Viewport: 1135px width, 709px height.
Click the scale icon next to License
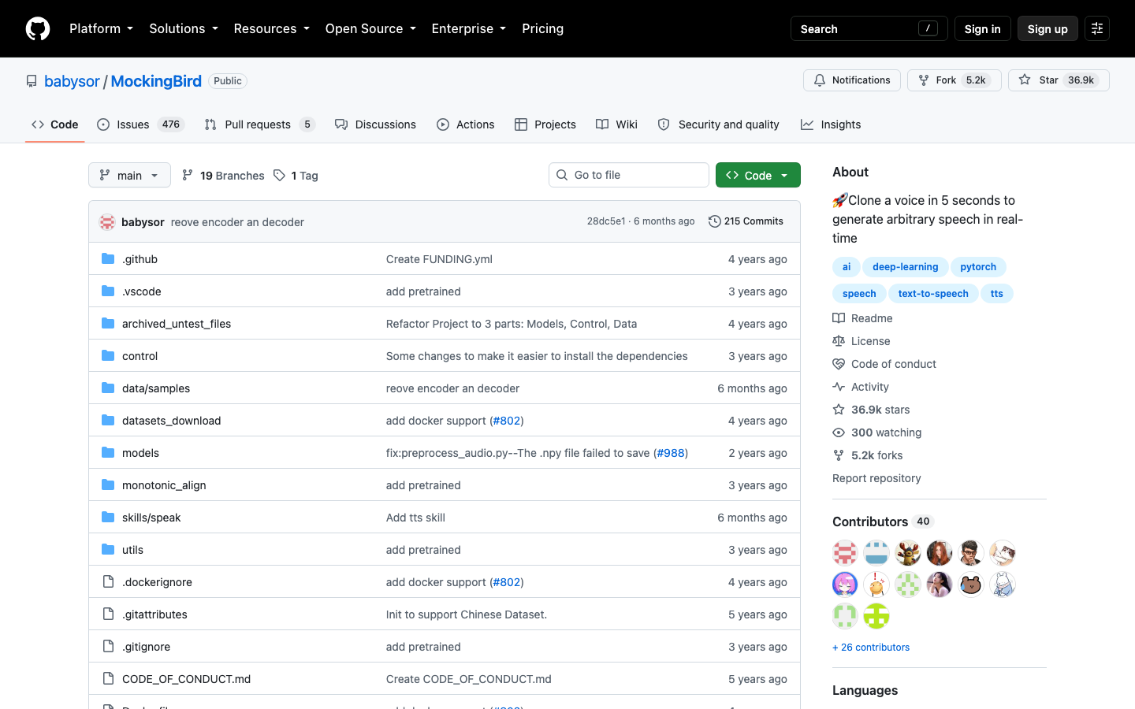click(839, 341)
